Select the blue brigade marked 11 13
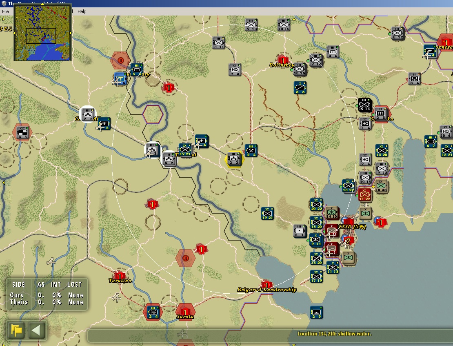The image size is (453, 346). [333, 267]
